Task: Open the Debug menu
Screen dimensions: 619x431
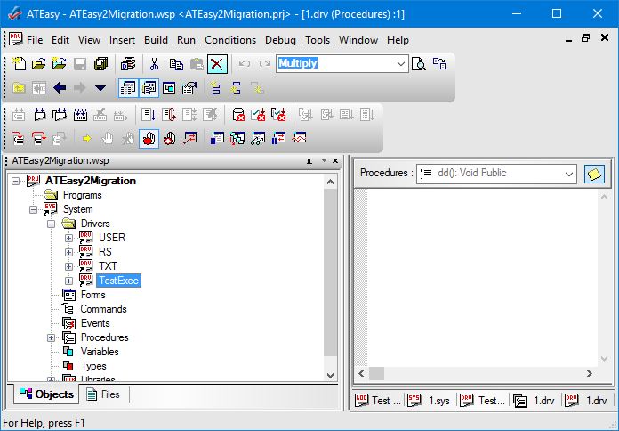Action: pos(280,40)
